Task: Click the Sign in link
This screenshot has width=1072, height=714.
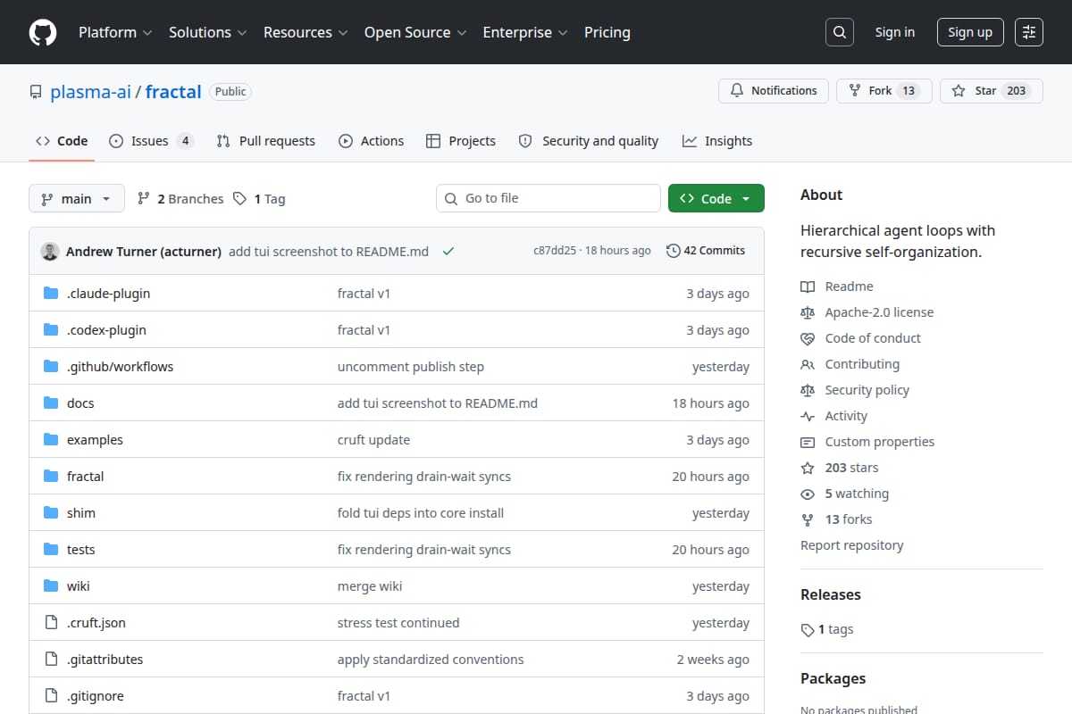Action: pos(895,32)
